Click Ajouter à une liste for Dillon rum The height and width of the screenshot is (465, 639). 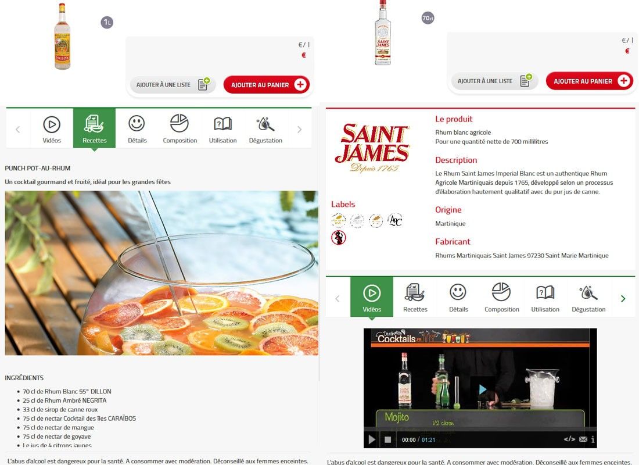point(173,85)
